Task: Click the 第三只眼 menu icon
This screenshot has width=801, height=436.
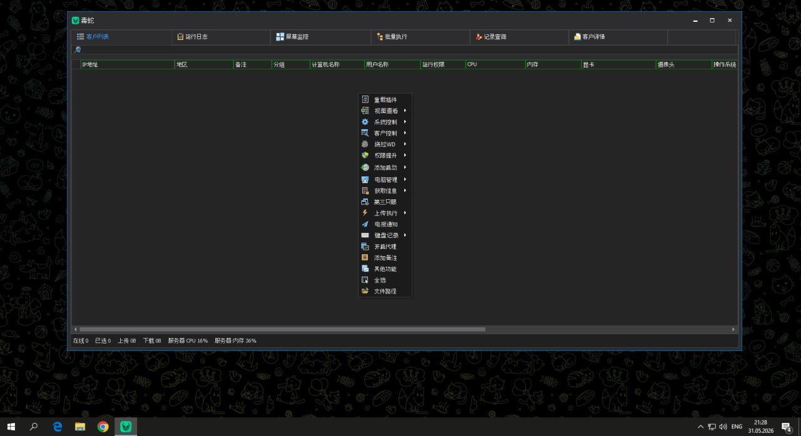Action: [365, 202]
